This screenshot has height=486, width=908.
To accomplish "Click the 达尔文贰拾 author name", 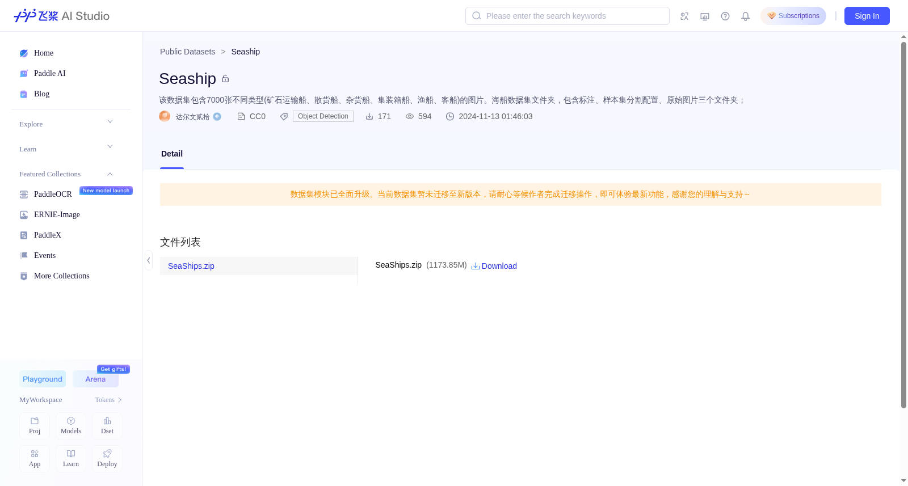I will coord(192,117).
